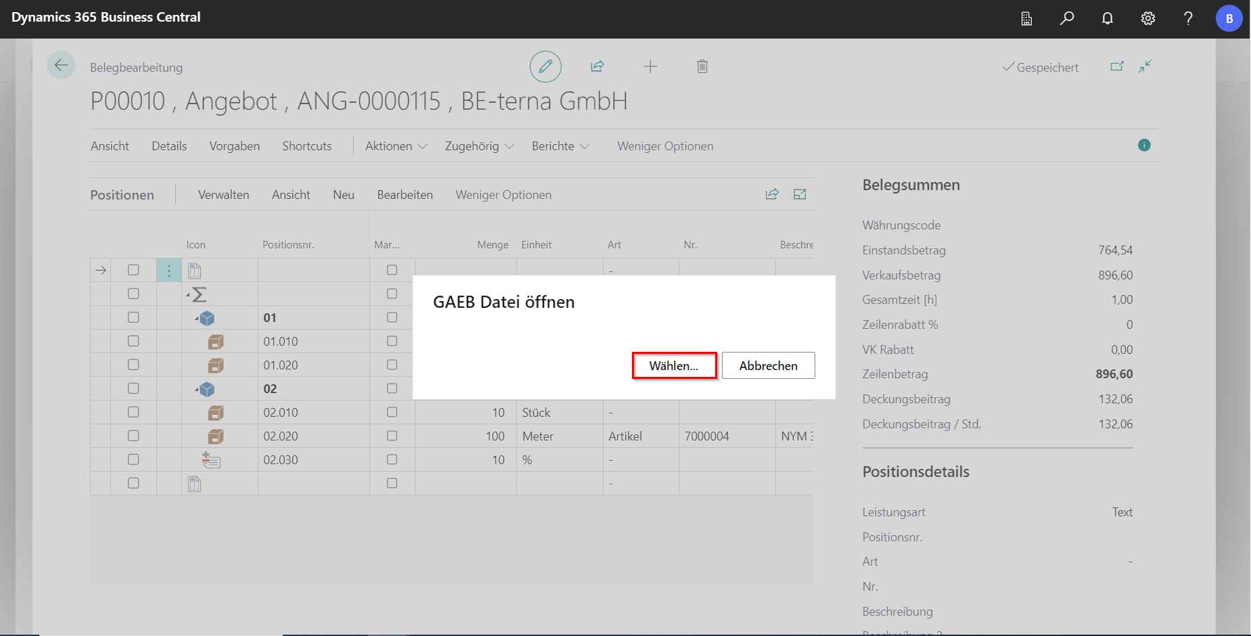Click the green info circle icon
This screenshot has width=1251, height=636.
click(1144, 145)
